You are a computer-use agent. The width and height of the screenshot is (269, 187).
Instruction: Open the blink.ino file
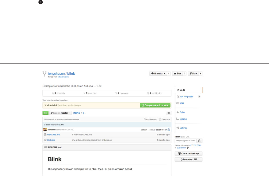coord(51,140)
